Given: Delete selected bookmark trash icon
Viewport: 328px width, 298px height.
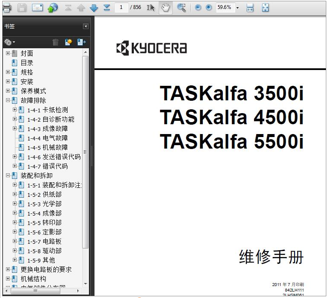Looking at the screenshot, I should click(56, 42).
